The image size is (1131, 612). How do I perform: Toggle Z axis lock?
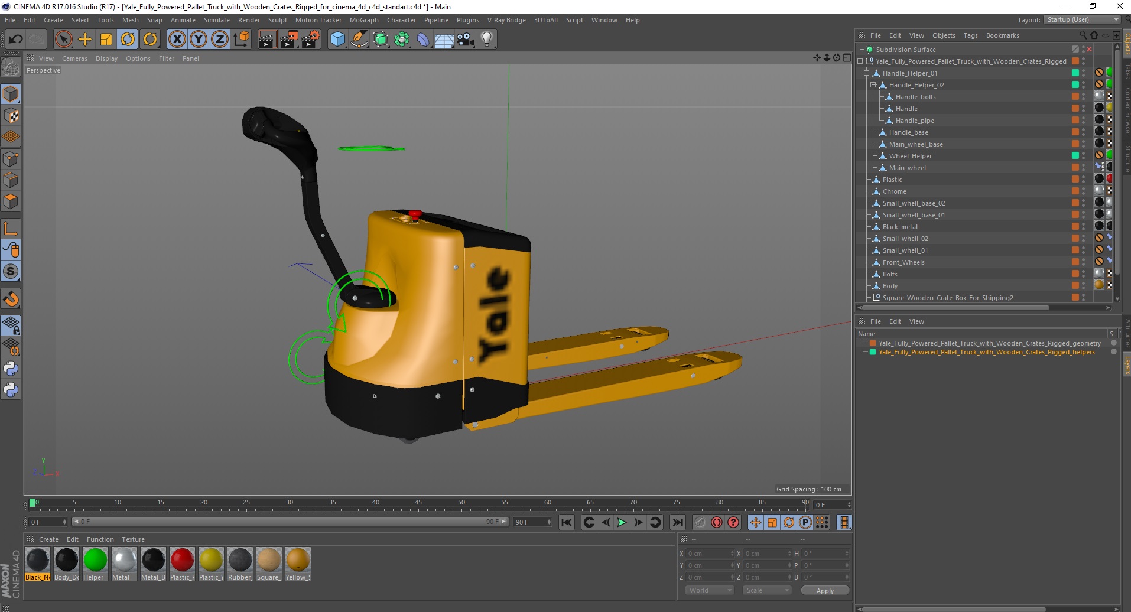click(220, 40)
